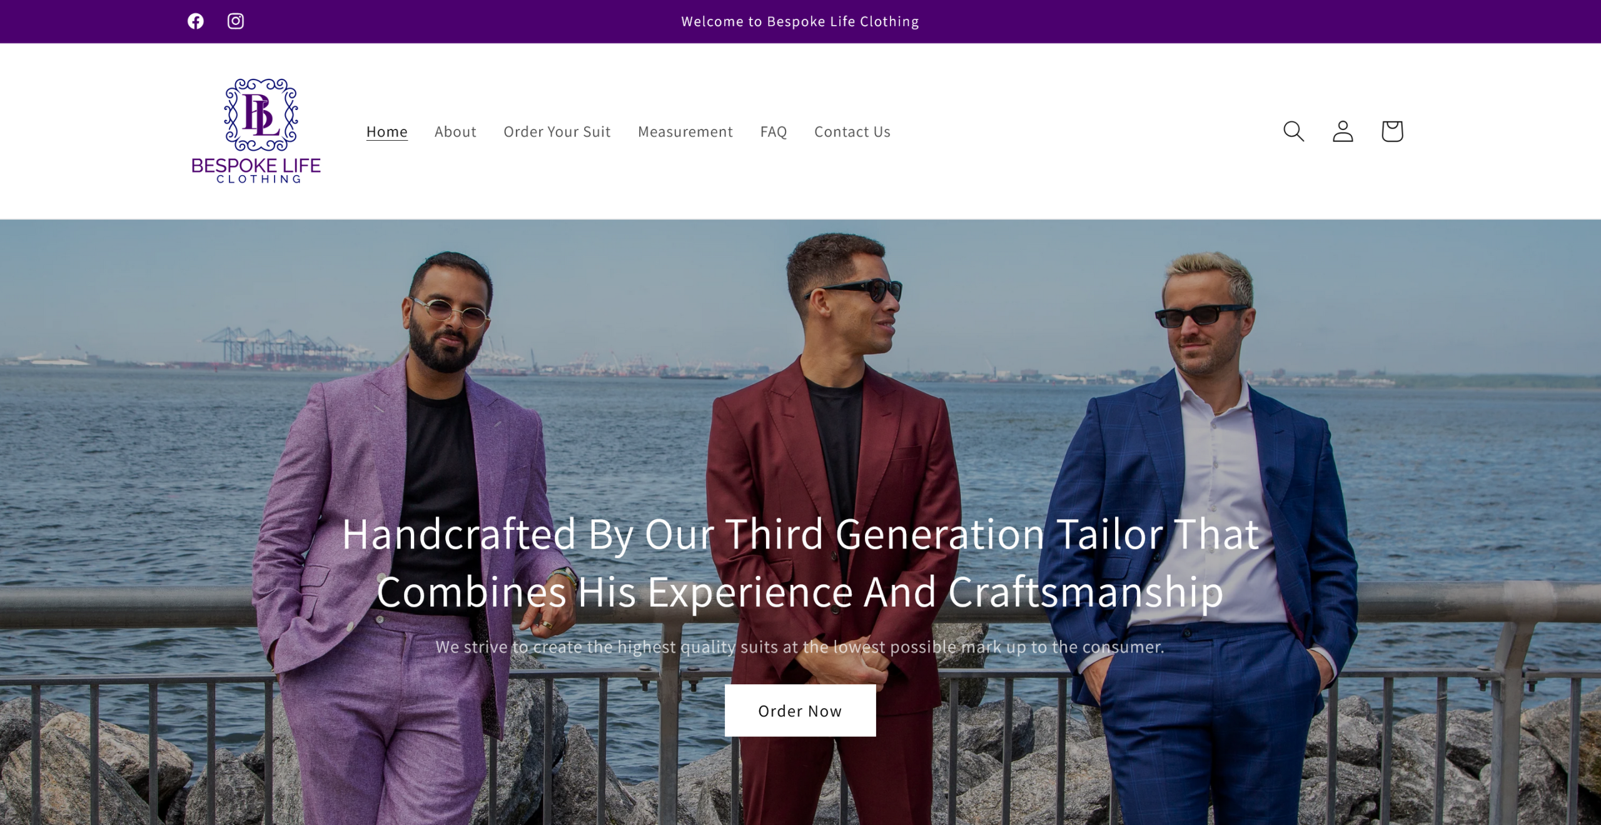Viewport: 1601px width, 825px height.
Task: Click the Bespoke Life Clothing logo
Action: click(x=256, y=131)
